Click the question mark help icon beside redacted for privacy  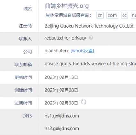pyautogui.click(x=91, y=38)
